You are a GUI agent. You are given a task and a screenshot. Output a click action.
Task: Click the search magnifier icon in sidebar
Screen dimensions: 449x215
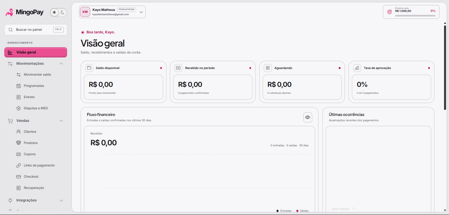click(x=11, y=30)
